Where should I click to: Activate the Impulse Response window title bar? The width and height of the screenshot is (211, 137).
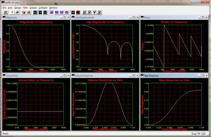(105, 76)
